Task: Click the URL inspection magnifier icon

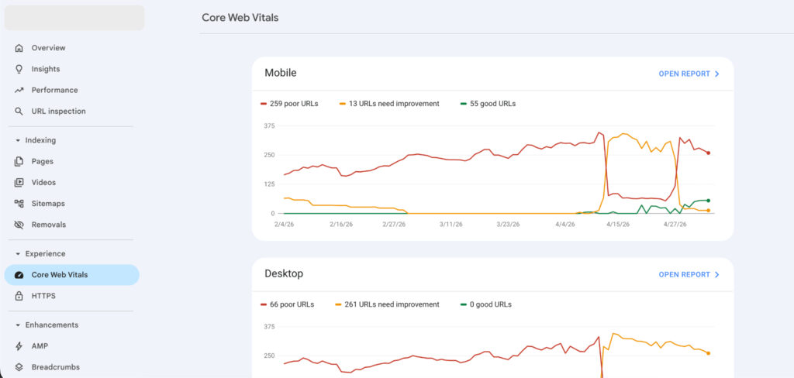Action: click(19, 112)
